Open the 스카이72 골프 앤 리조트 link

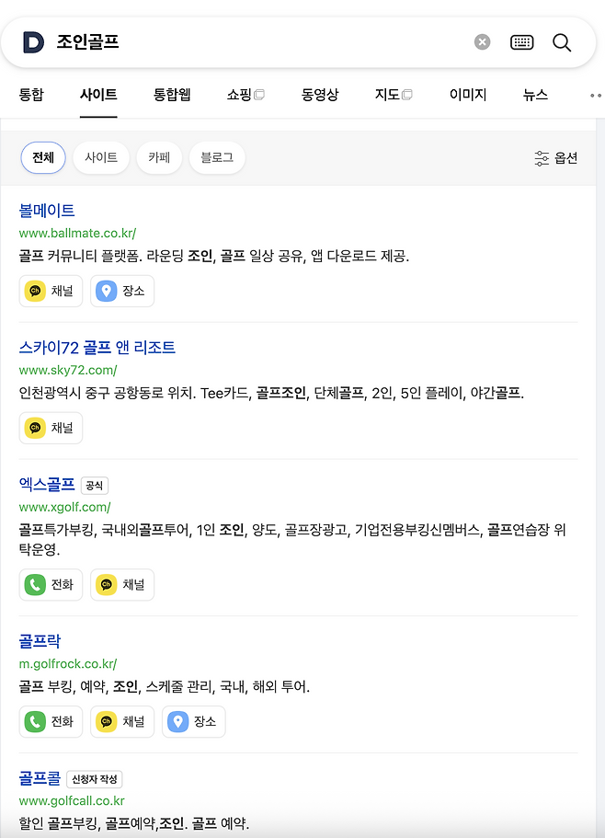97,348
